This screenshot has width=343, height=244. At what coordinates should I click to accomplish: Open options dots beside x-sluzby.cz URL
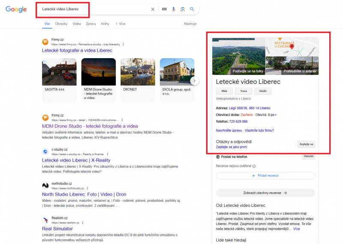108,154
